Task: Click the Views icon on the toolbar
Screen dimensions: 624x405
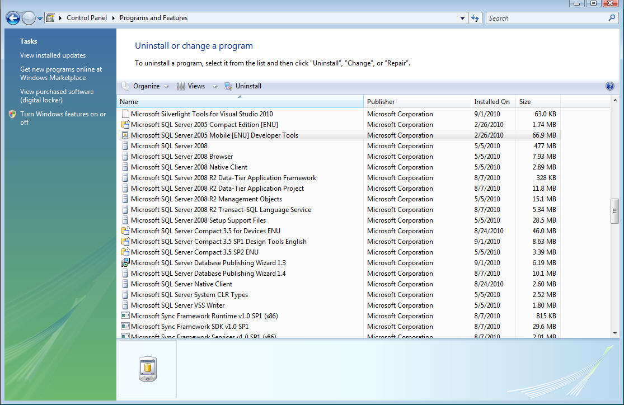Action: [x=180, y=86]
